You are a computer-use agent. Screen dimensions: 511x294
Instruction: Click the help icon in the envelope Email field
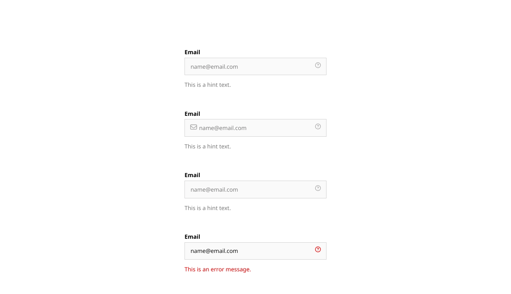[318, 126]
